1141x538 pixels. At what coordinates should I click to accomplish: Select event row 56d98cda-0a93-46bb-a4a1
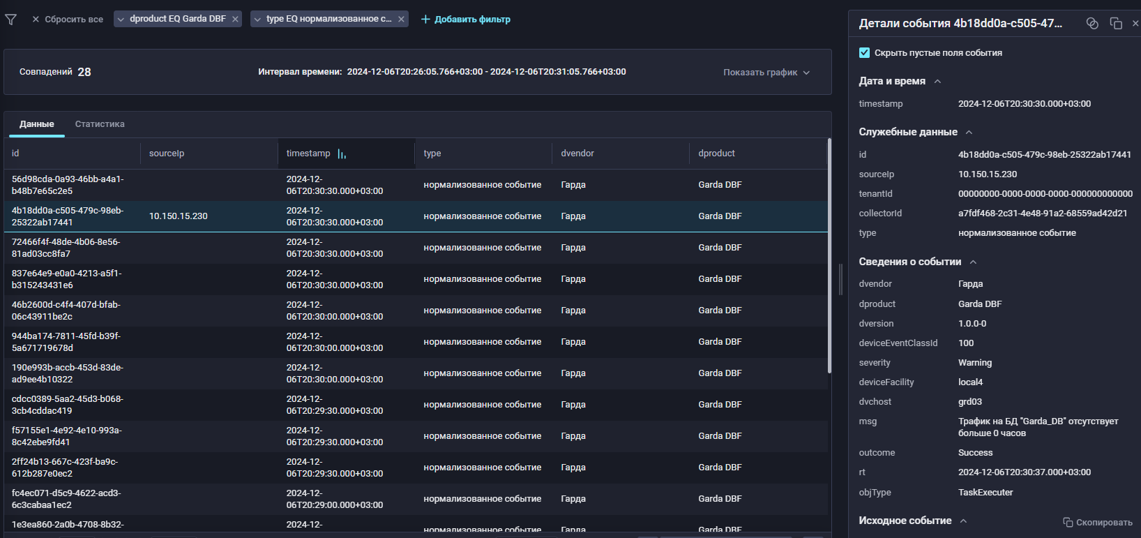pos(68,185)
